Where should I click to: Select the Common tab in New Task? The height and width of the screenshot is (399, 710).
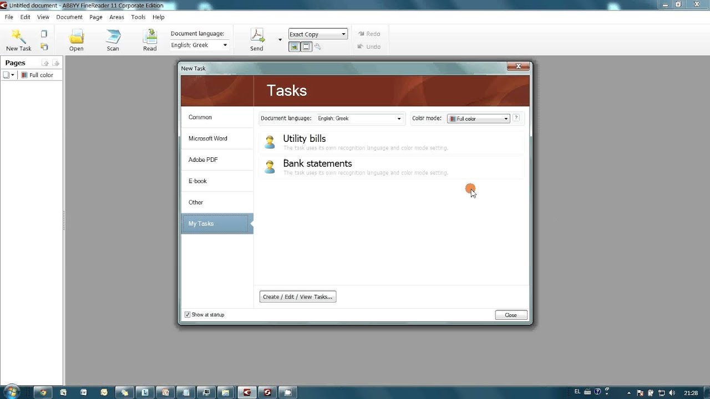click(217, 117)
